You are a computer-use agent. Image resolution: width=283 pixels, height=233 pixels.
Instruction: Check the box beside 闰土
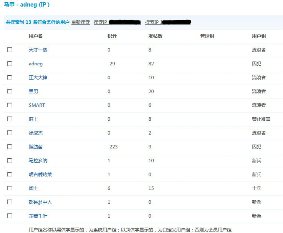pos(10,188)
